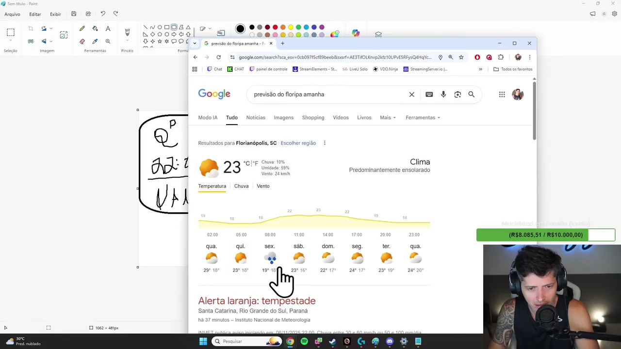This screenshot has width=621, height=349.
Task: Open Paint Layers panel icon
Action: click(x=378, y=34)
